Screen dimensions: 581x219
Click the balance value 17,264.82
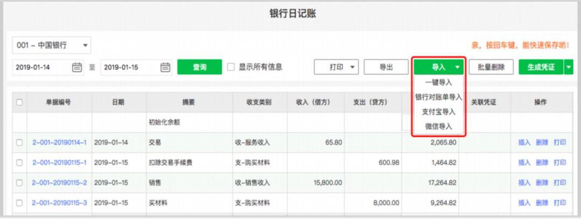(x=442, y=183)
